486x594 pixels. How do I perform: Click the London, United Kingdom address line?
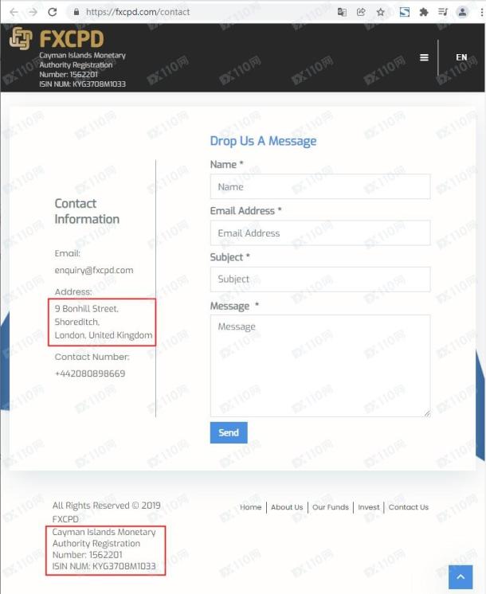click(104, 335)
